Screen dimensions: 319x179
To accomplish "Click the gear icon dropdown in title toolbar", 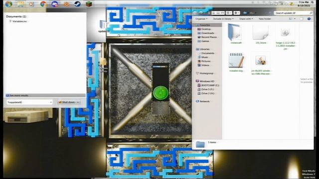I will (x=237, y=13).
